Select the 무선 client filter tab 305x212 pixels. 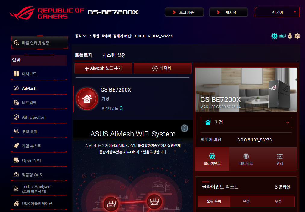[x=278, y=201]
